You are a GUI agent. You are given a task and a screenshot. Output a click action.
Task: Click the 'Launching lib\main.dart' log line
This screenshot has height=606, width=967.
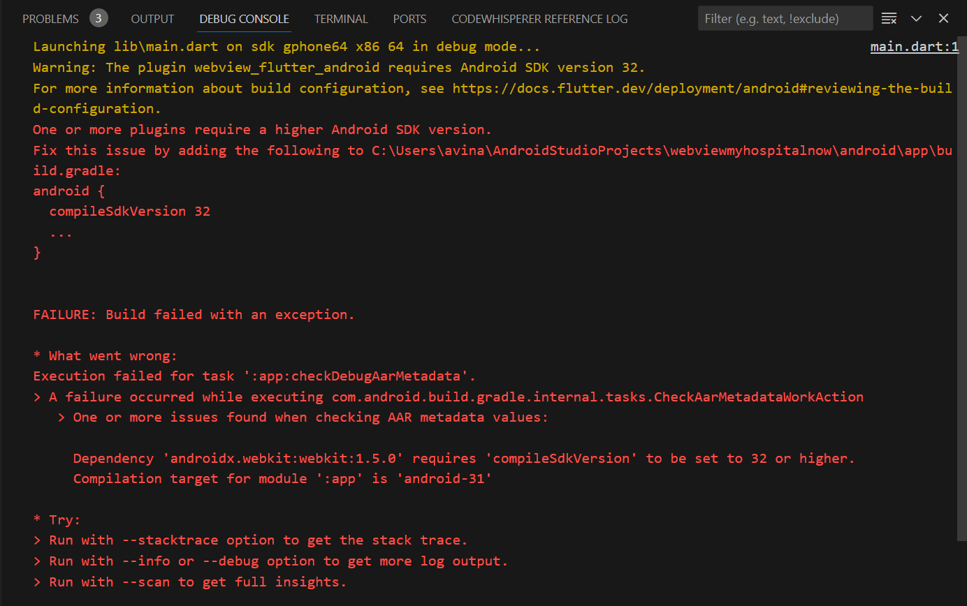pyautogui.click(x=286, y=47)
